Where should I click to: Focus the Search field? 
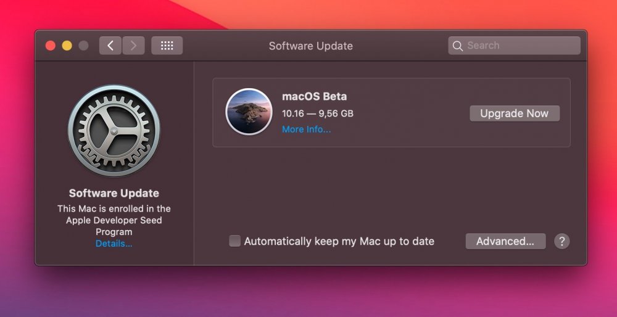(x=514, y=46)
